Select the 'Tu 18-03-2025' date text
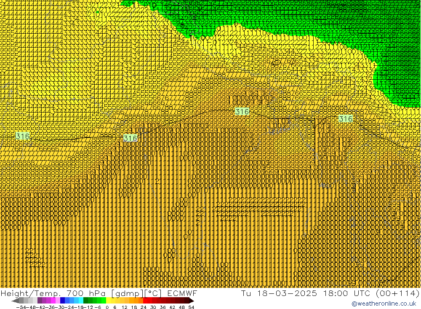Viewport: 421px width, 309px height. click(x=279, y=293)
